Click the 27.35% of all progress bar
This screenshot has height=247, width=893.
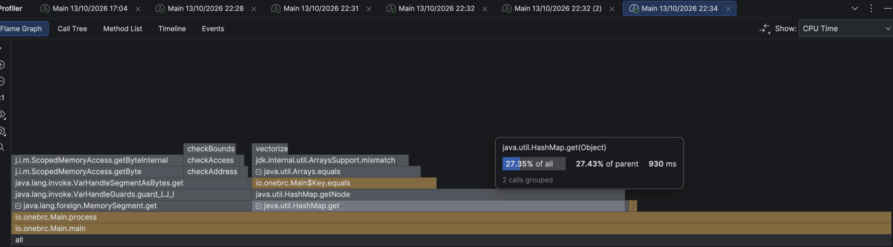(x=534, y=163)
